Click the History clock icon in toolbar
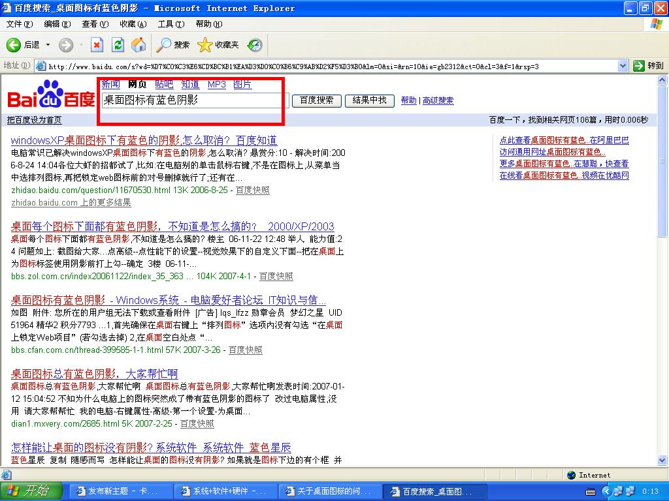This screenshot has height=501, width=669. tap(255, 45)
